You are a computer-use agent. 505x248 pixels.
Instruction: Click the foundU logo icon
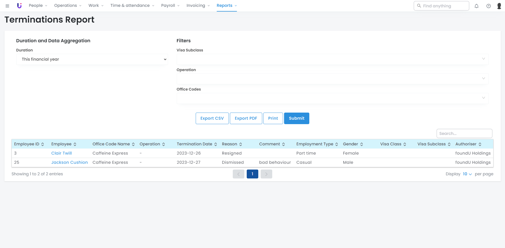pyautogui.click(x=19, y=6)
